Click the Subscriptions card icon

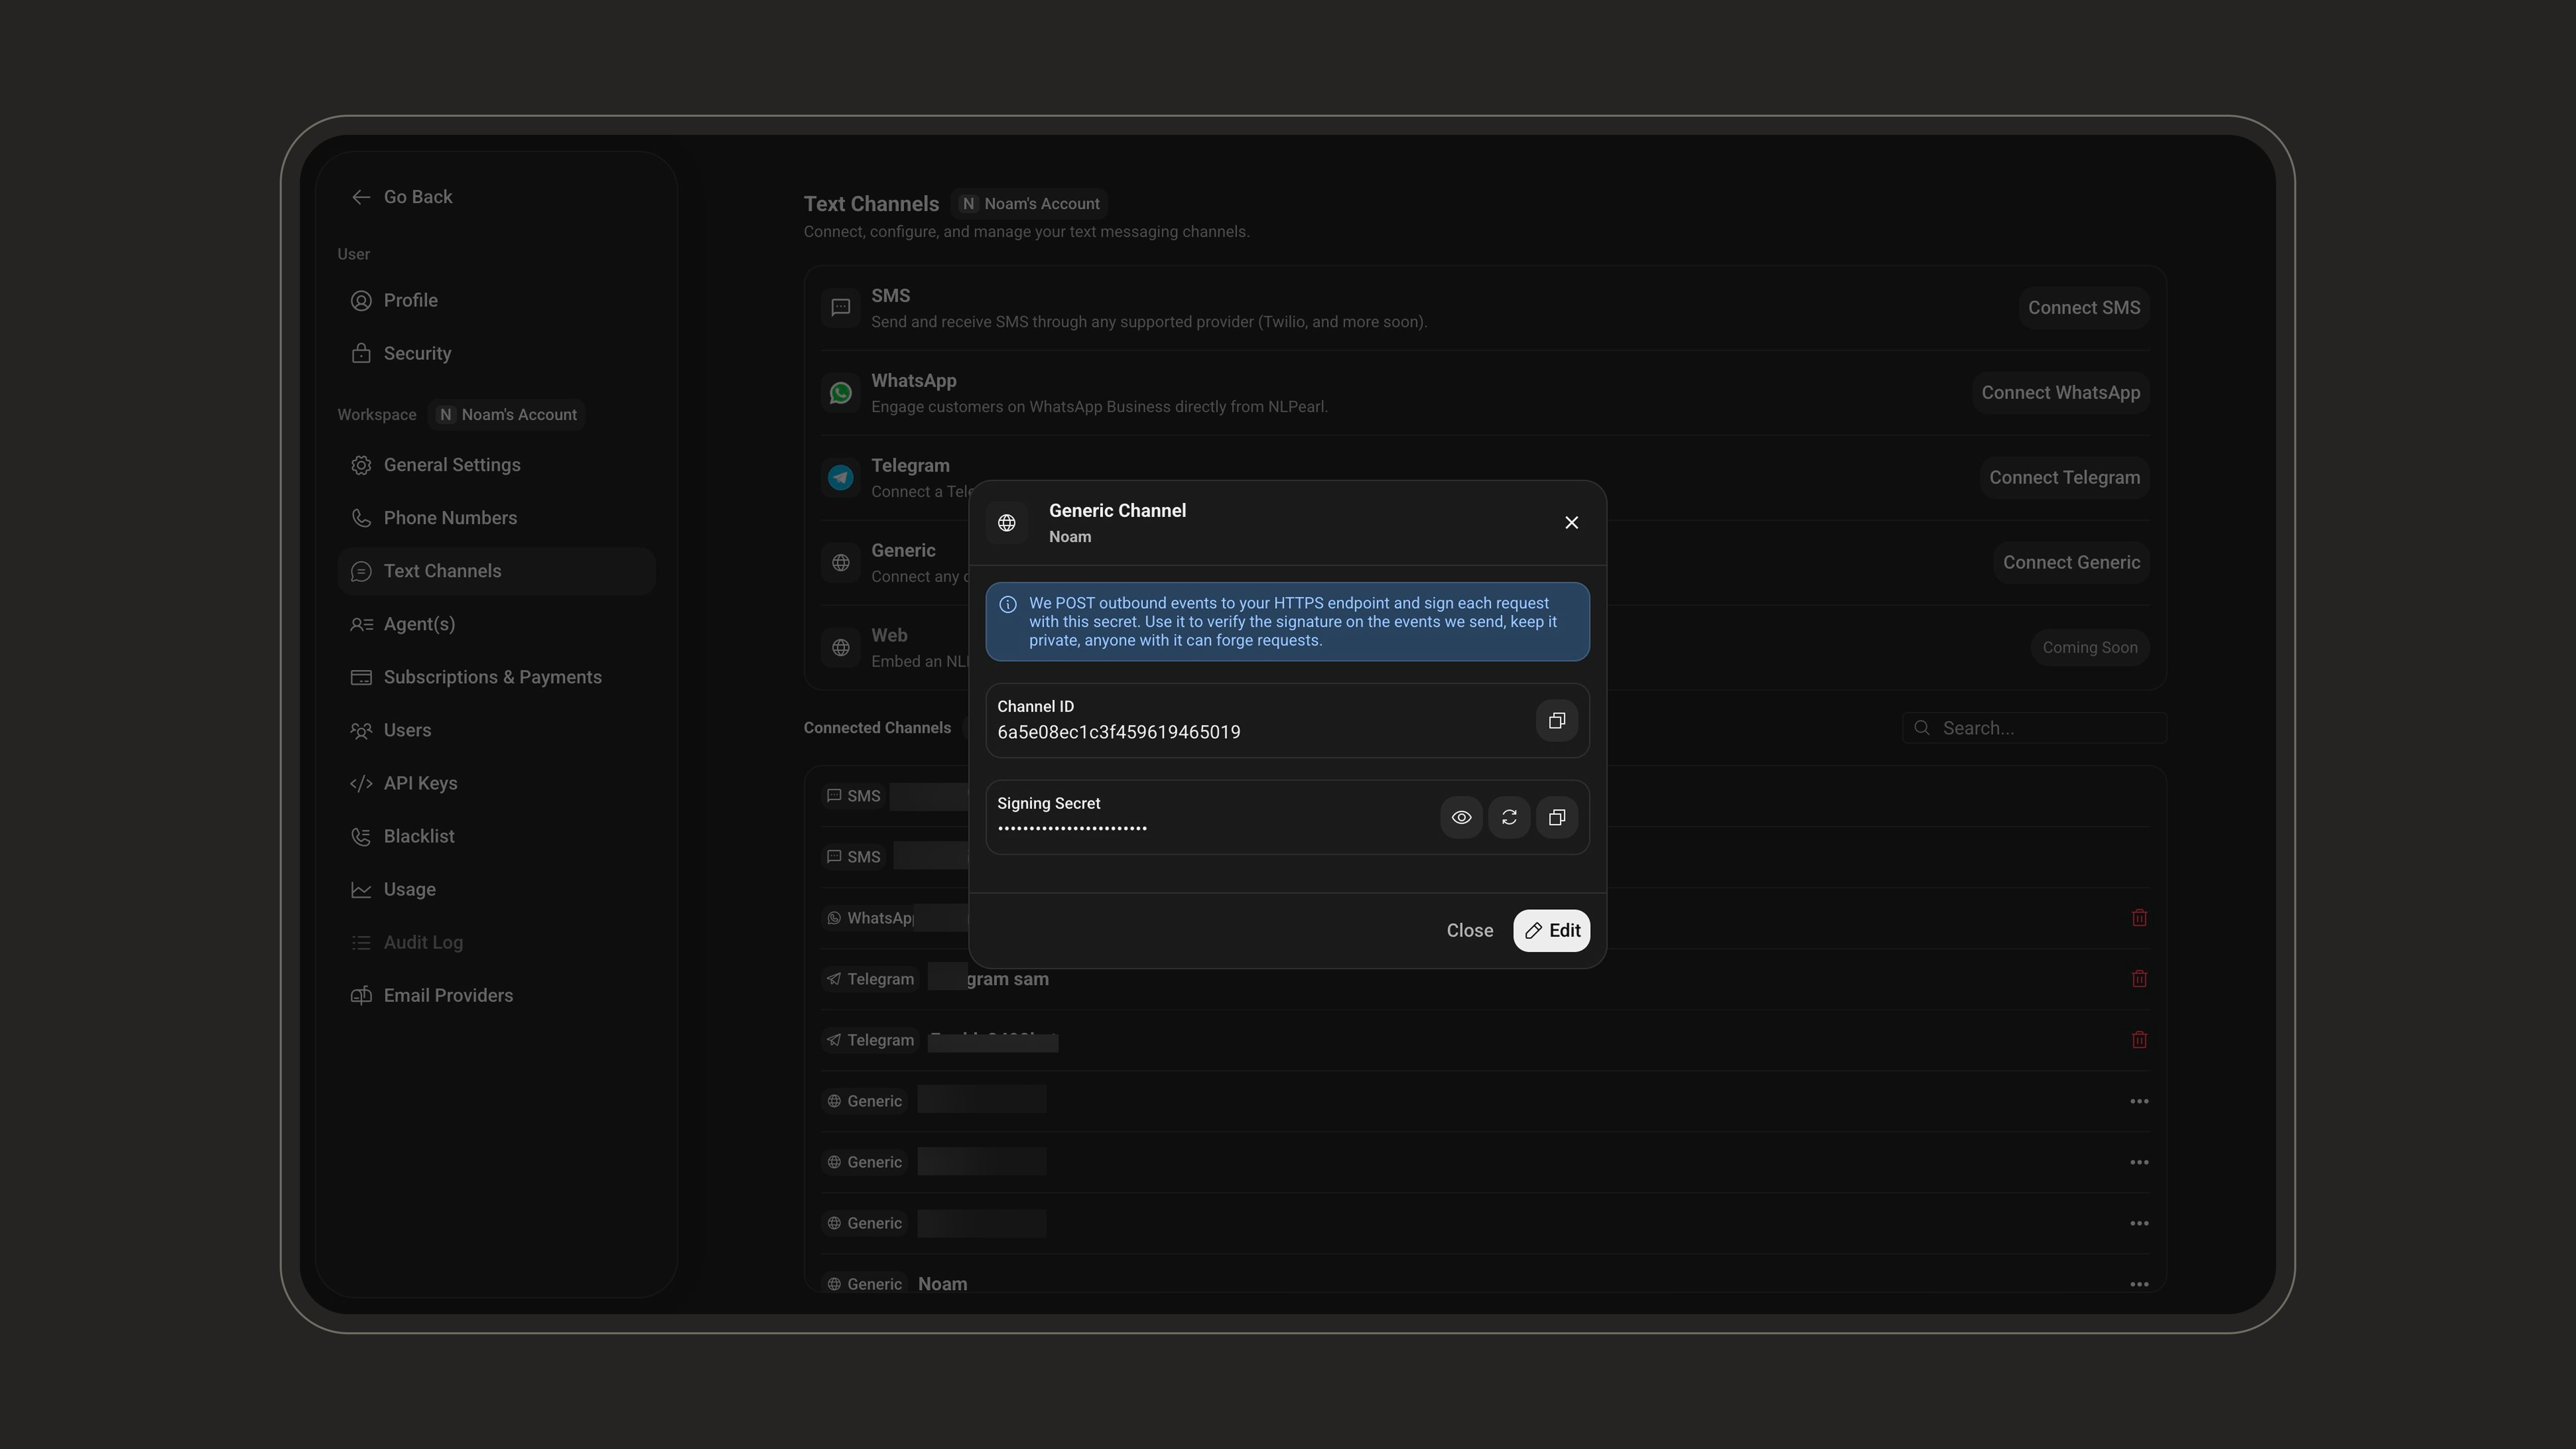coord(361,677)
